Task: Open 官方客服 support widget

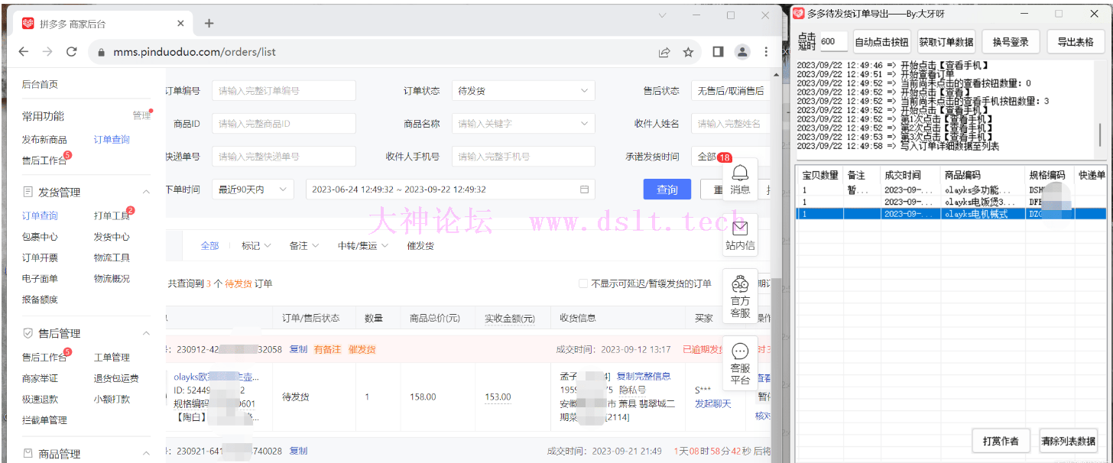Action: click(x=740, y=296)
